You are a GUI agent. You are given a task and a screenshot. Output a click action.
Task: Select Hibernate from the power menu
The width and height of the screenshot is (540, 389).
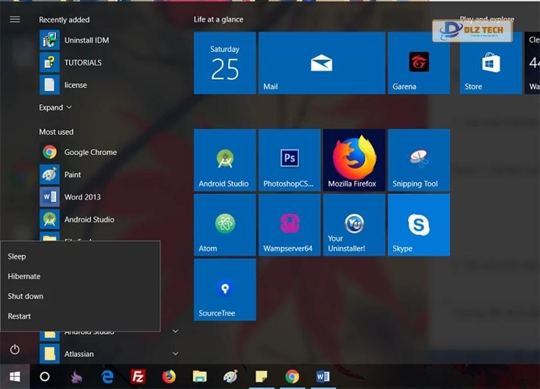(24, 276)
